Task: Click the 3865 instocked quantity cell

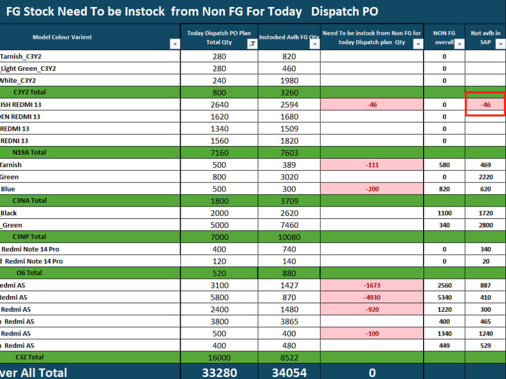Action: [289, 321]
